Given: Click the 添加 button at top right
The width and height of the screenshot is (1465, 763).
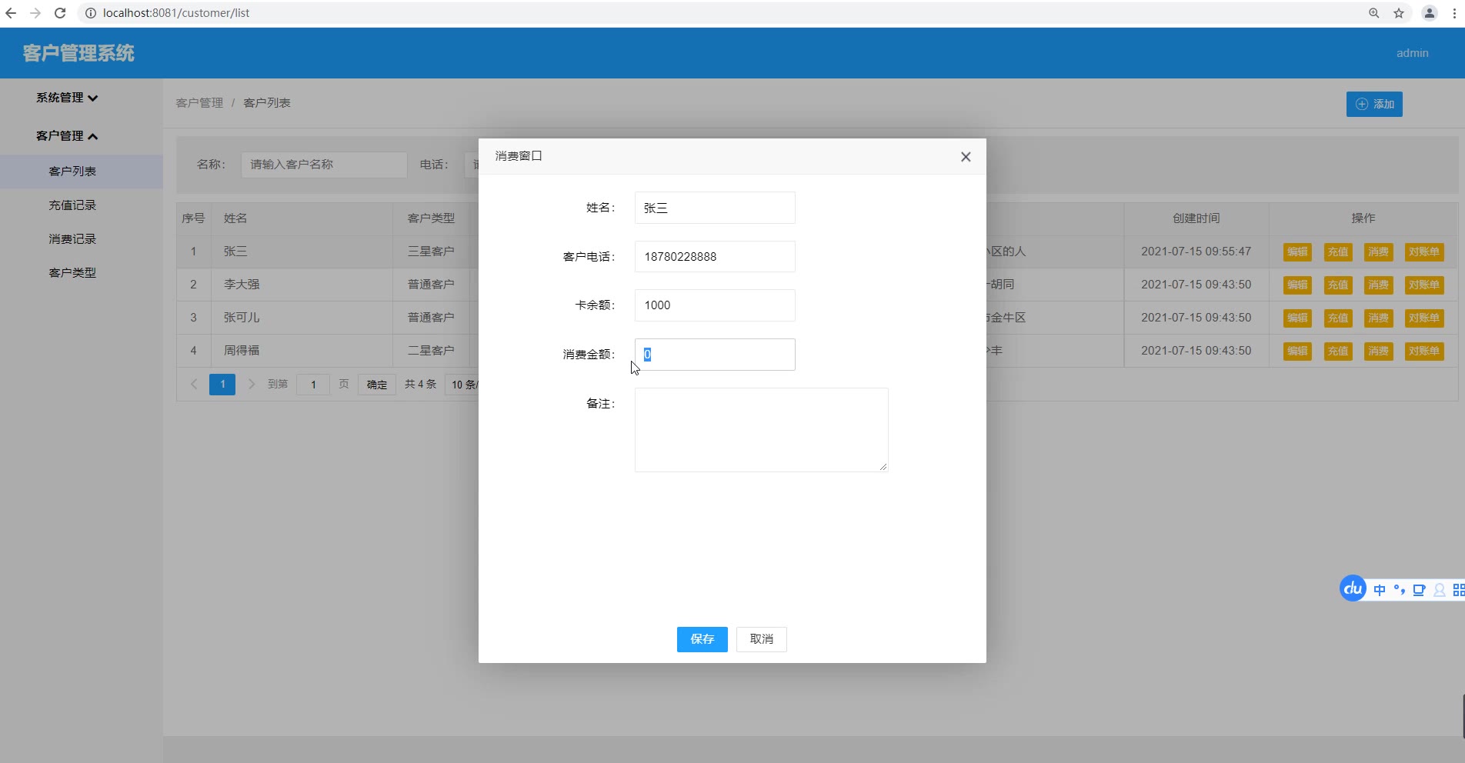Looking at the screenshot, I should (1374, 105).
